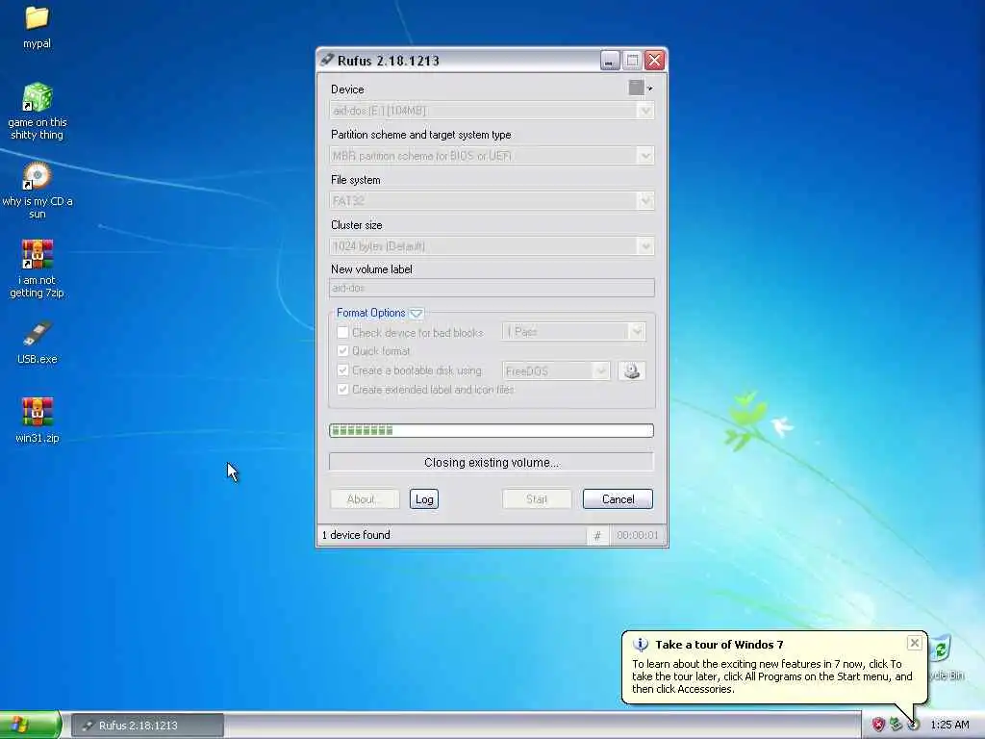
Task: Click the About button
Action: 365,499
